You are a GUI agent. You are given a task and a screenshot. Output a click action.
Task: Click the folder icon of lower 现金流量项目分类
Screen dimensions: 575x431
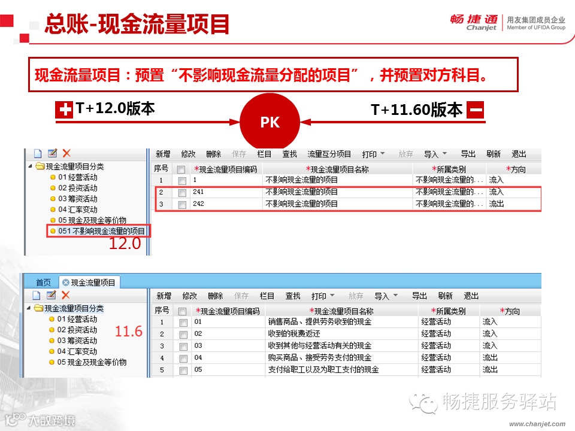point(38,308)
